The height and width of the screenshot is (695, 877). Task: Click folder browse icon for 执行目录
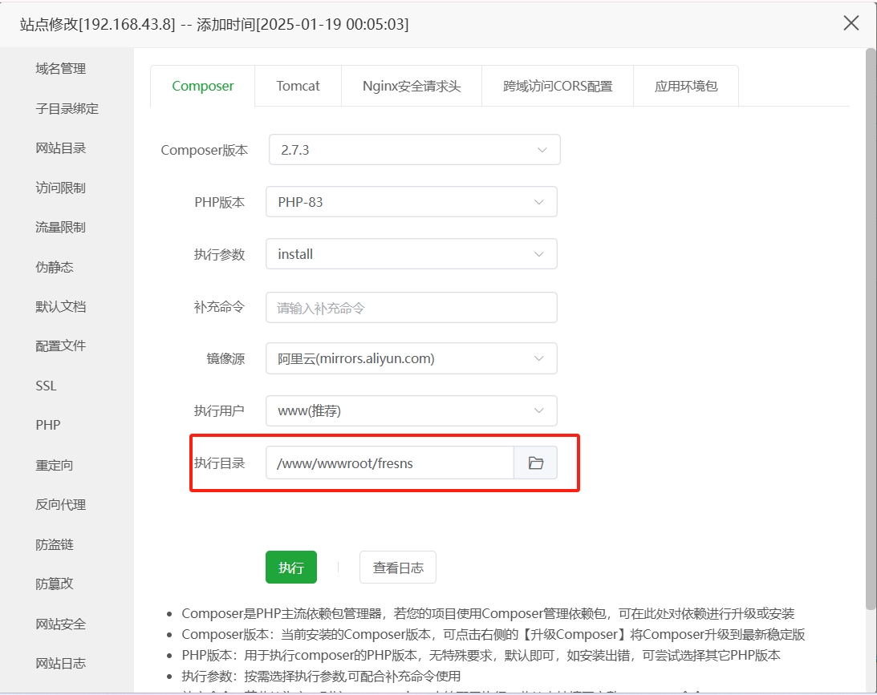click(535, 463)
